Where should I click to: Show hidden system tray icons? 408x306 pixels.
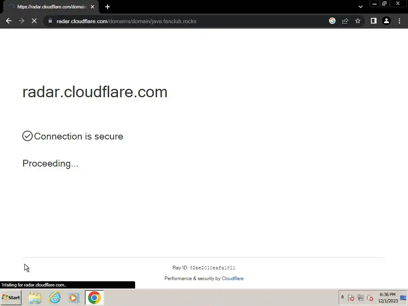(342, 297)
